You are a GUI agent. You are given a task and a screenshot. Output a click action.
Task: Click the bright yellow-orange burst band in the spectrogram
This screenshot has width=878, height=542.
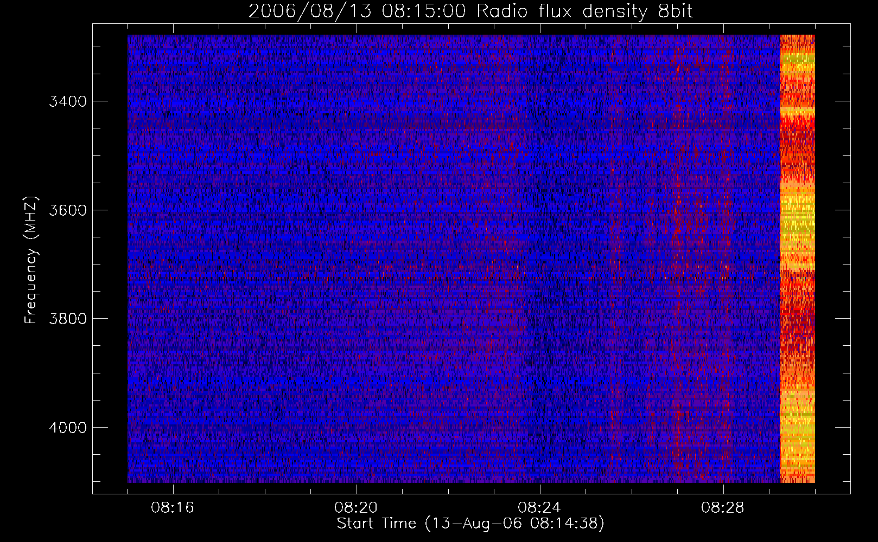(x=797, y=259)
